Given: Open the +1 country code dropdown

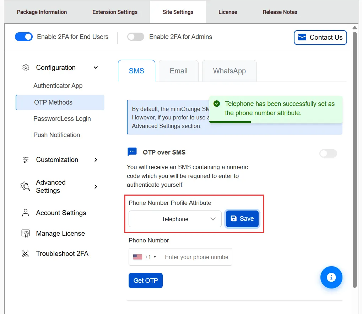Looking at the screenshot, I should coord(144,257).
